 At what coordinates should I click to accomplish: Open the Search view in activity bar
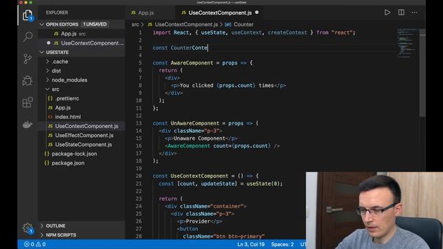coord(28,37)
